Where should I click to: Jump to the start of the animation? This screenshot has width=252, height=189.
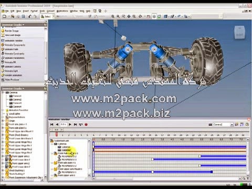click(x=51, y=124)
